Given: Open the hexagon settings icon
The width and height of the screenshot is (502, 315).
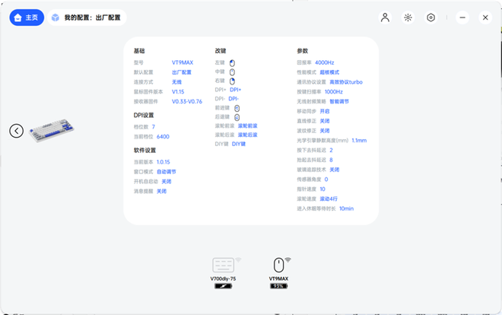Looking at the screenshot, I should [431, 17].
